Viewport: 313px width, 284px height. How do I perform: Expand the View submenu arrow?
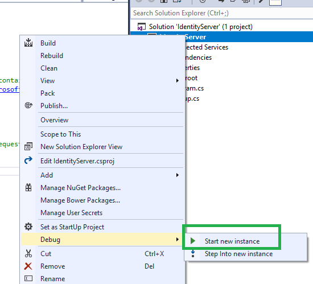177,81
